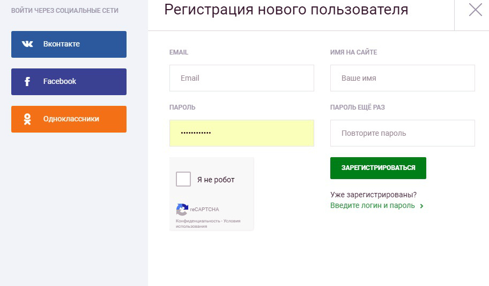Open the 'Введите логин и пароль' link
The image size is (489, 286).
[373, 205]
